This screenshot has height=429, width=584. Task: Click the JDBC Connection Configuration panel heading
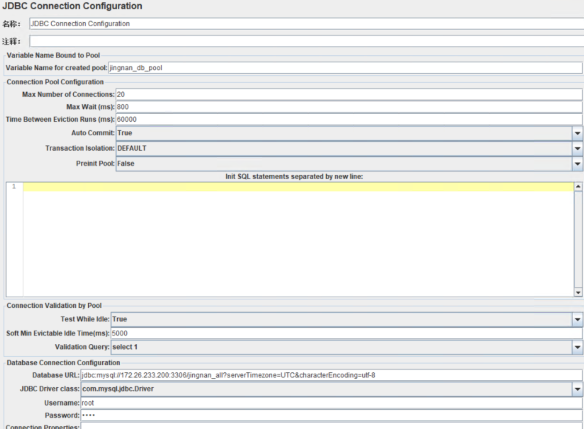click(x=72, y=6)
